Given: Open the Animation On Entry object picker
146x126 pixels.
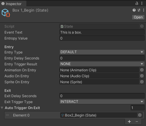Looking at the screenshot, I should tap(142, 70).
